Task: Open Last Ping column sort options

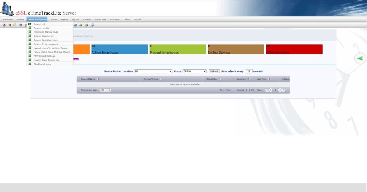Action: (x=270, y=79)
